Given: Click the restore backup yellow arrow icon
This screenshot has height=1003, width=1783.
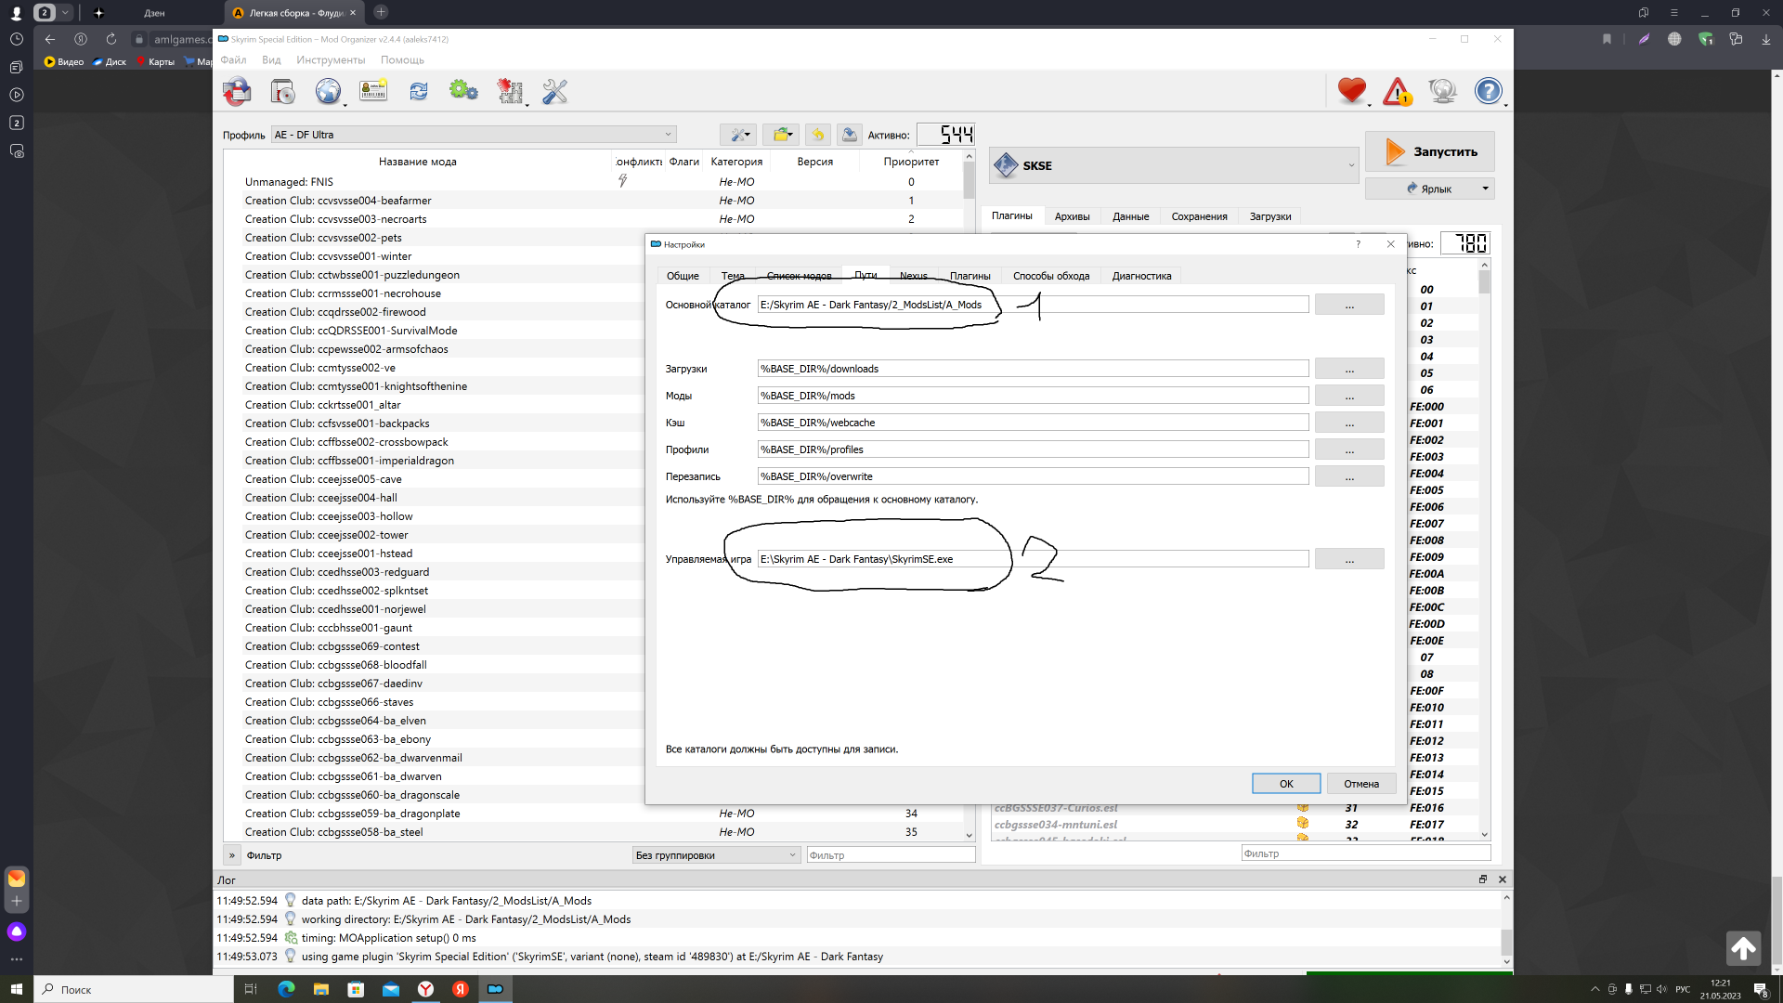Looking at the screenshot, I should [817, 135].
